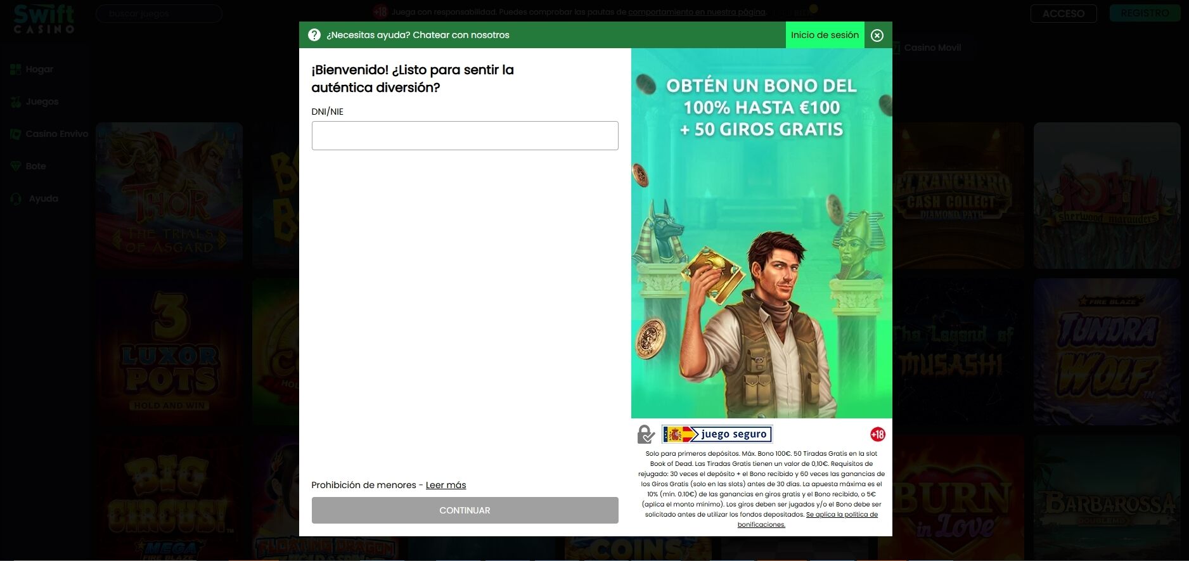Click the help question mark icon
Image resolution: width=1189 pixels, height=561 pixels.
point(314,35)
